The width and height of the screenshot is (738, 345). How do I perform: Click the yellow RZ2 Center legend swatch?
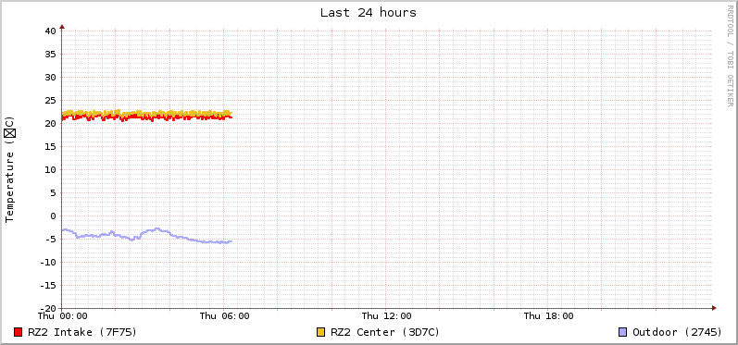pos(321,332)
